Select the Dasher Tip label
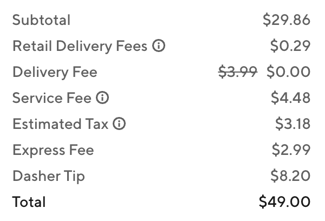This screenshot has height=221, width=325. coord(49,176)
